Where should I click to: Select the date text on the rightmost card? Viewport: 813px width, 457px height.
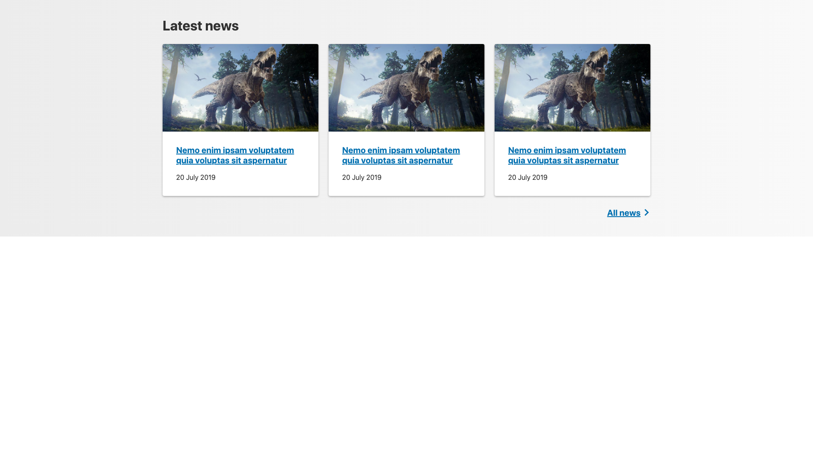[x=527, y=177]
